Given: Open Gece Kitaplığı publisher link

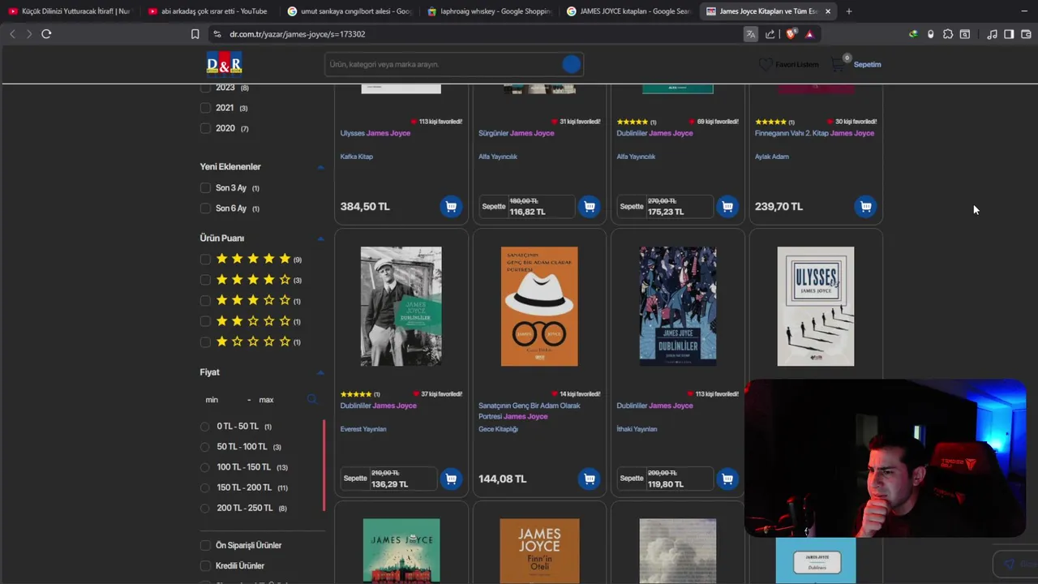Looking at the screenshot, I should 498,429.
